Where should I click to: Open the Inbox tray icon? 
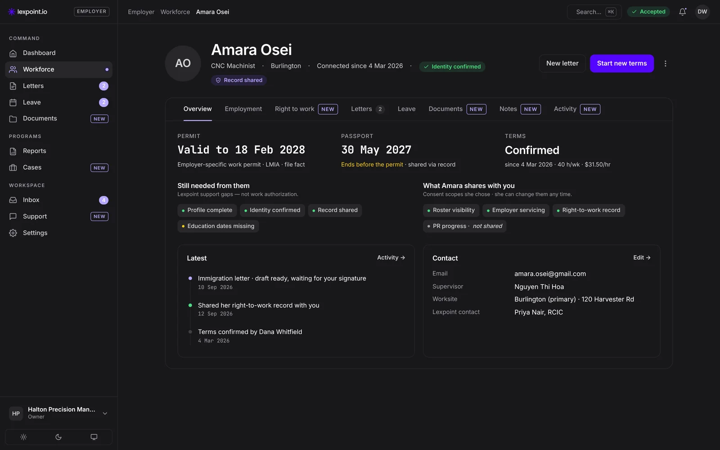(13, 200)
